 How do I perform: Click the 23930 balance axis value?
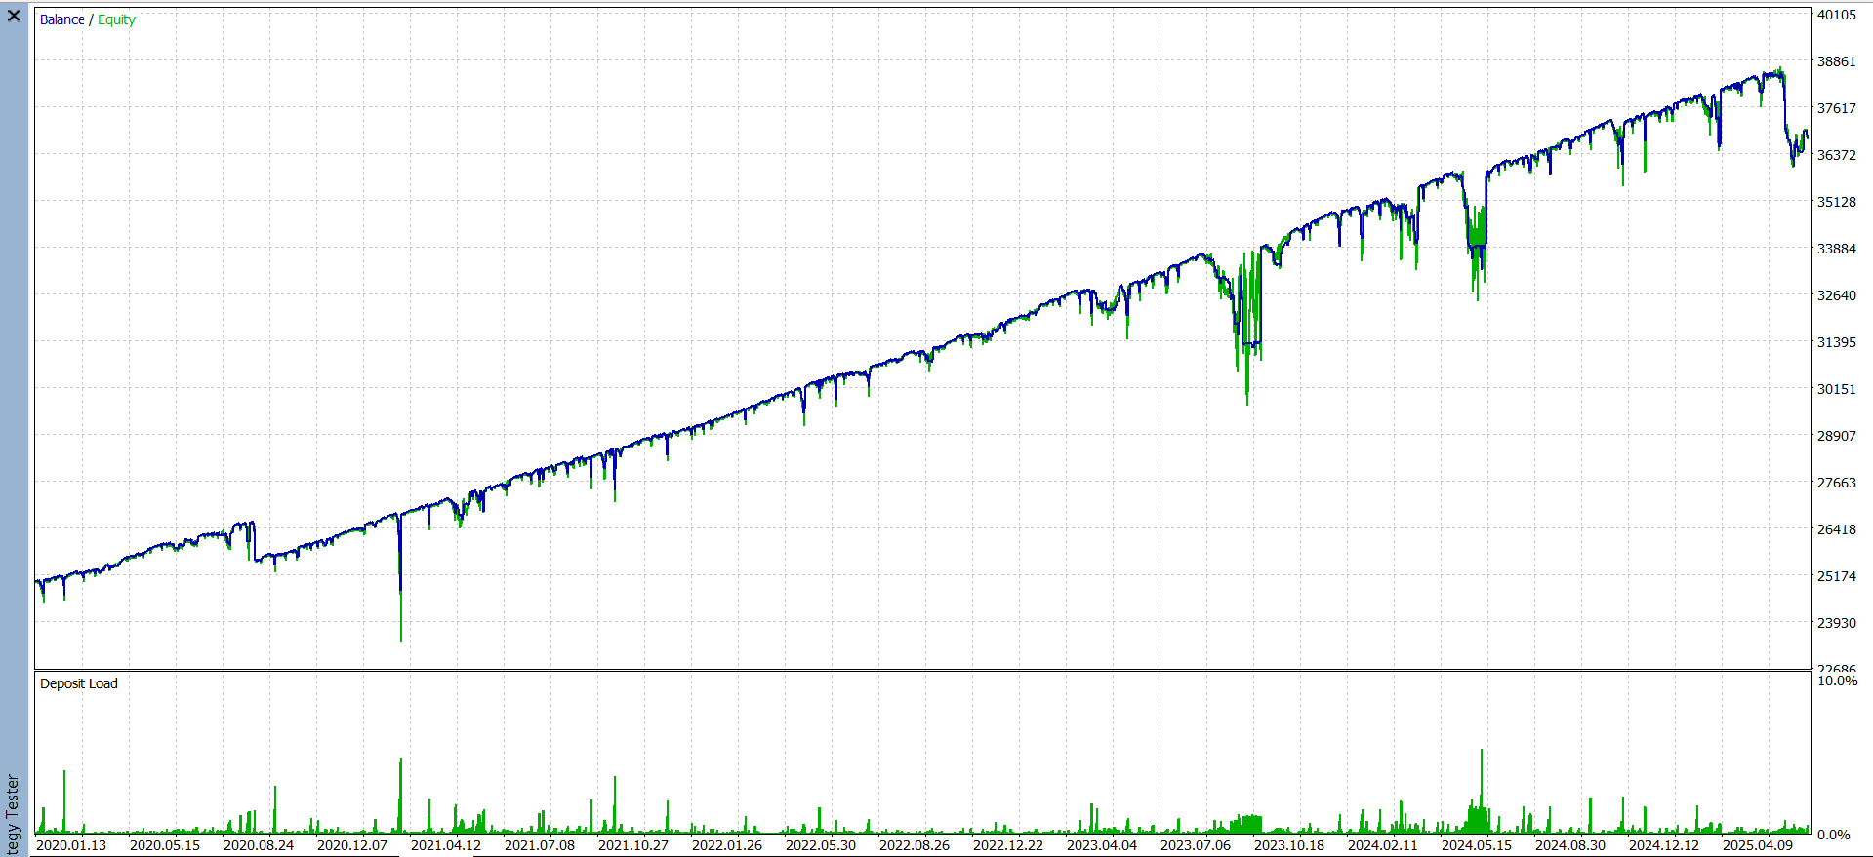tap(1836, 623)
